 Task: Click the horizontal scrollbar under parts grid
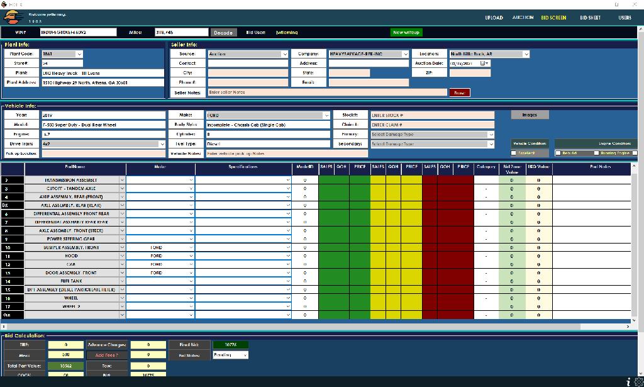coord(314,327)
